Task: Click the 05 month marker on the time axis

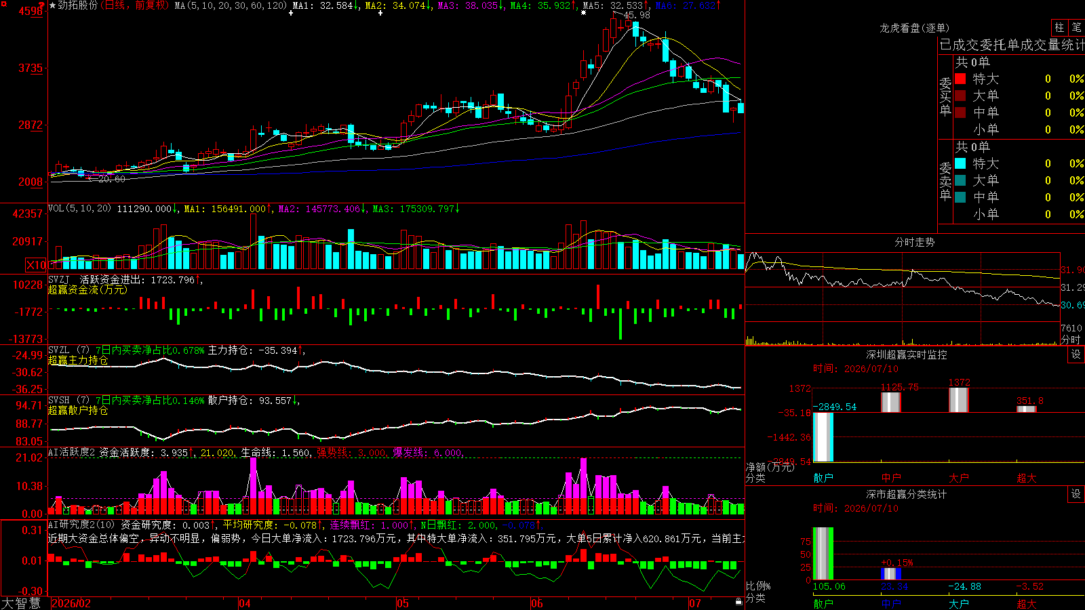Action: 403,603
